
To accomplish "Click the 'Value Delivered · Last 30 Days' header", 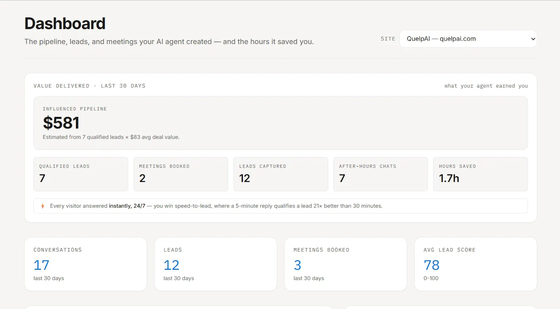I will (x=89, y=86).
